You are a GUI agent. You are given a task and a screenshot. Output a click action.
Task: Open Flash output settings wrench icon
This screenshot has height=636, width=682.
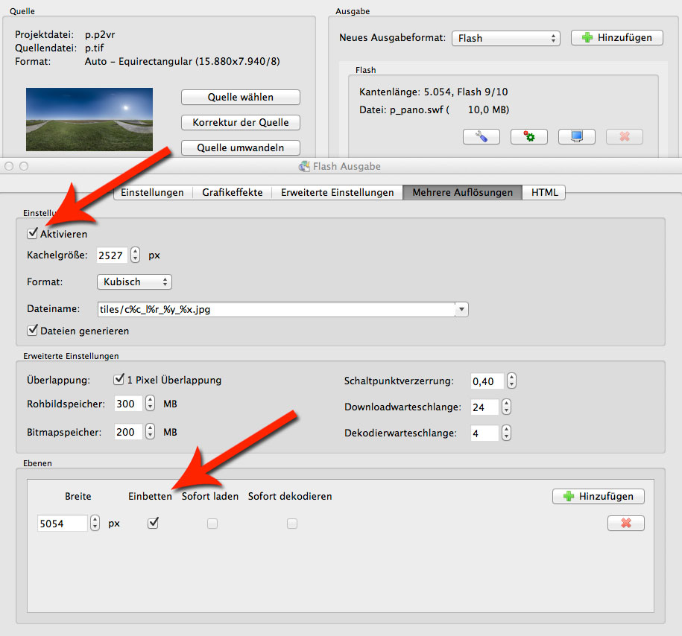481,137
